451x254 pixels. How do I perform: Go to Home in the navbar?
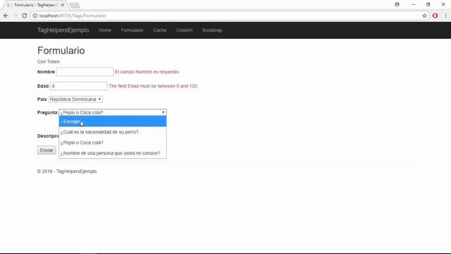tap(105, 30)
